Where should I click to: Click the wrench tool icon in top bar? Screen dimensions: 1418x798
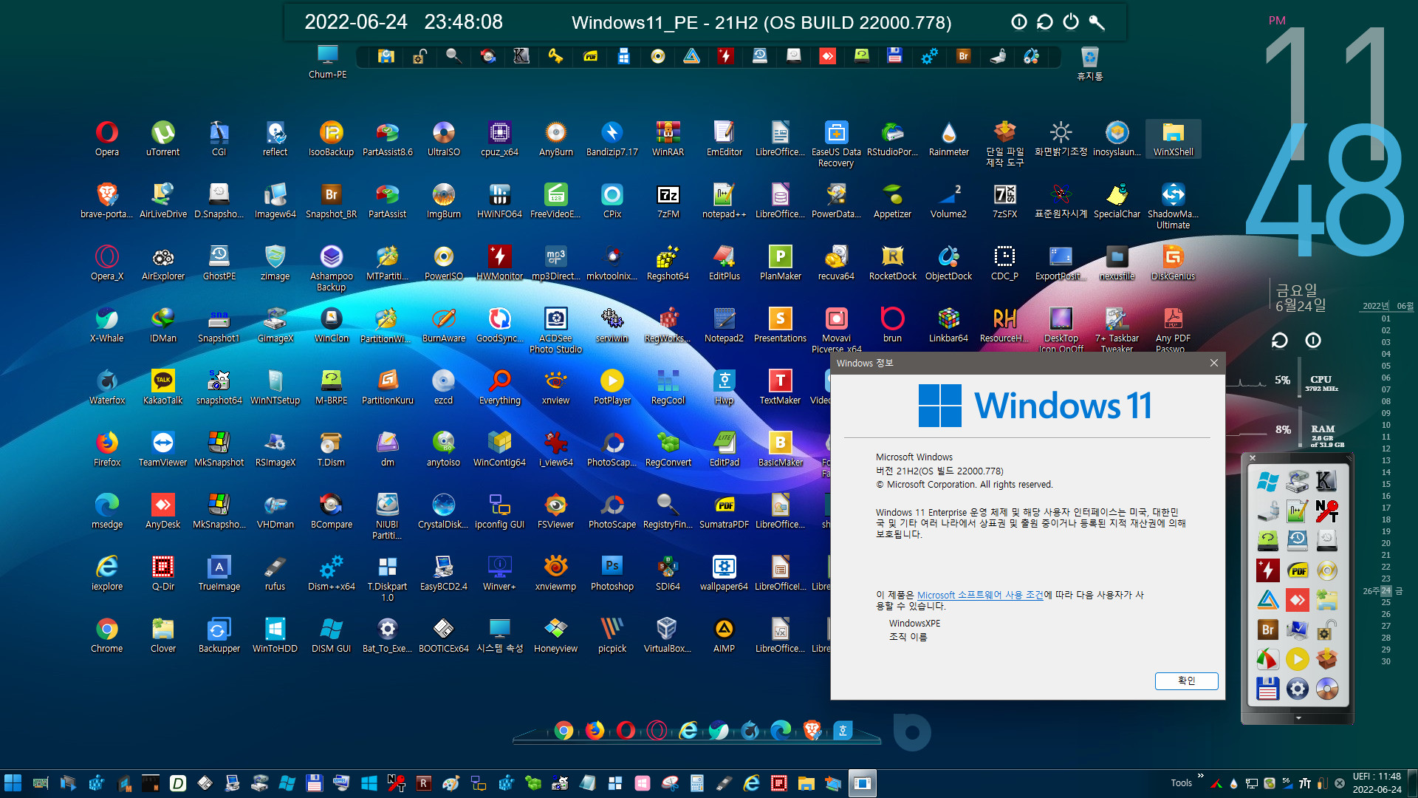1097,22
